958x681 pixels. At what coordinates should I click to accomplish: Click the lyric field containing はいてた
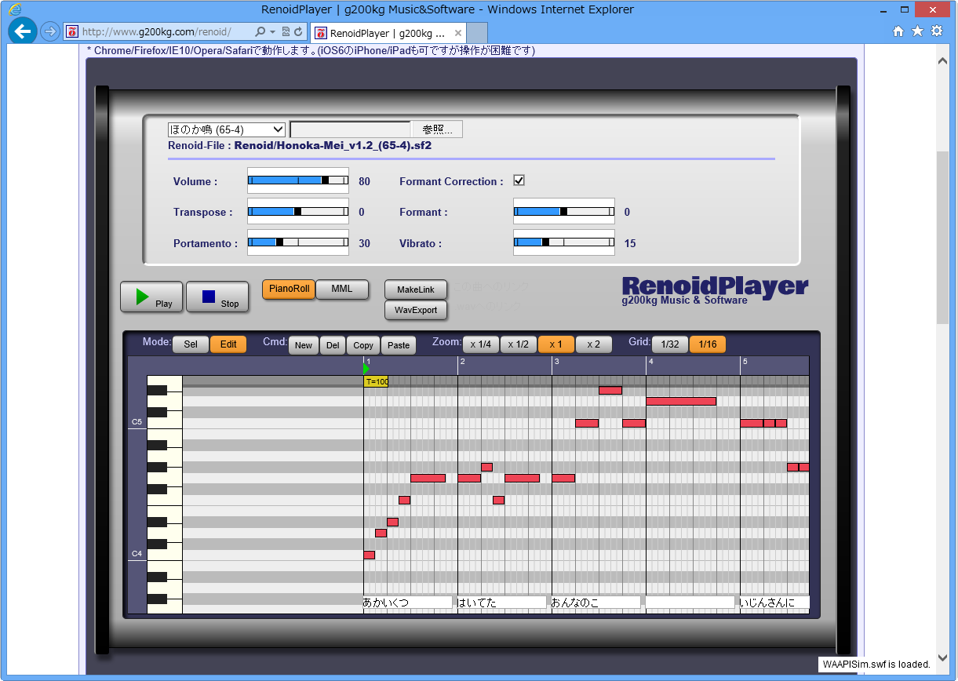coord(501,603)
